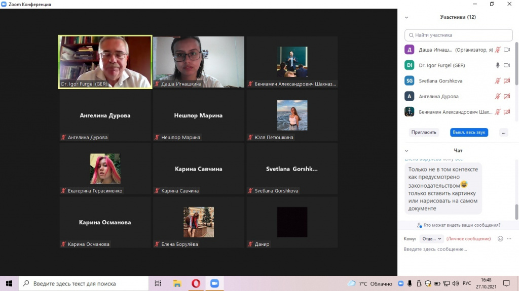The width and height of the screenshot is (519, 291).
Task: Open Opera browser from taskbar
Action: click(196, 283)
